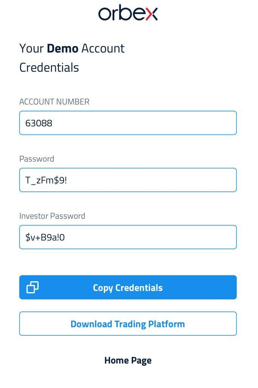The height and width of the screenshot is (388, 258).
Task: Click the word Your in the heading
Action: 32,48
